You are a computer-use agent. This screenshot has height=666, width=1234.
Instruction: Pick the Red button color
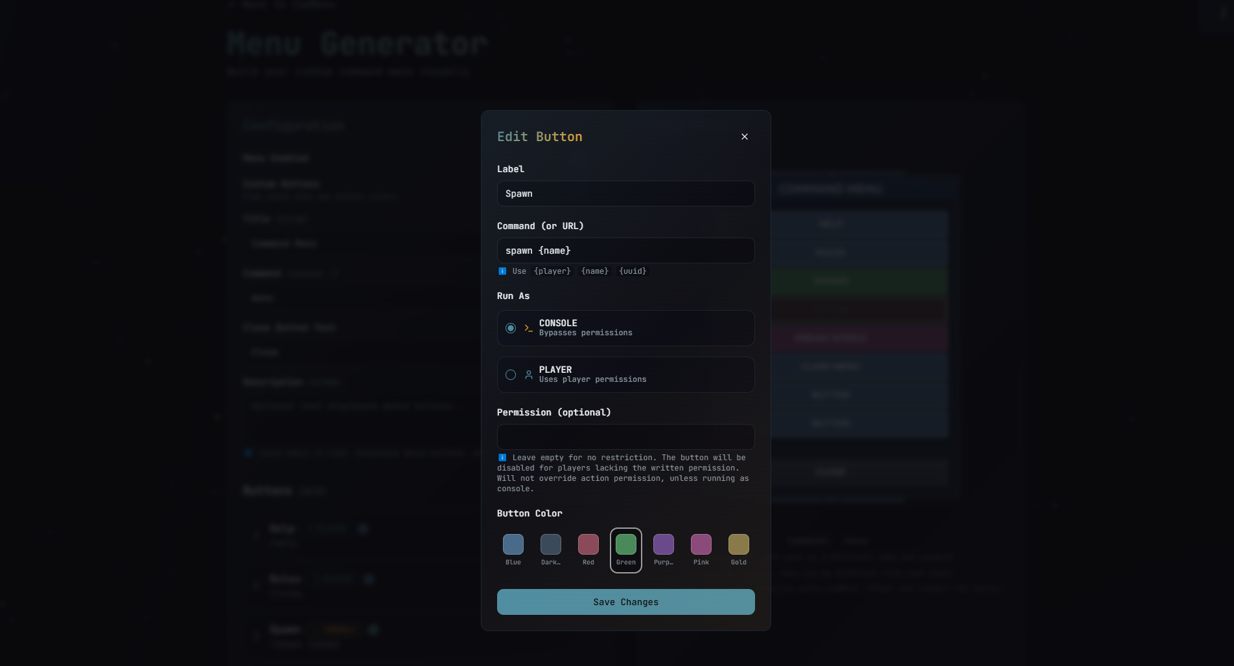(588, 544)
